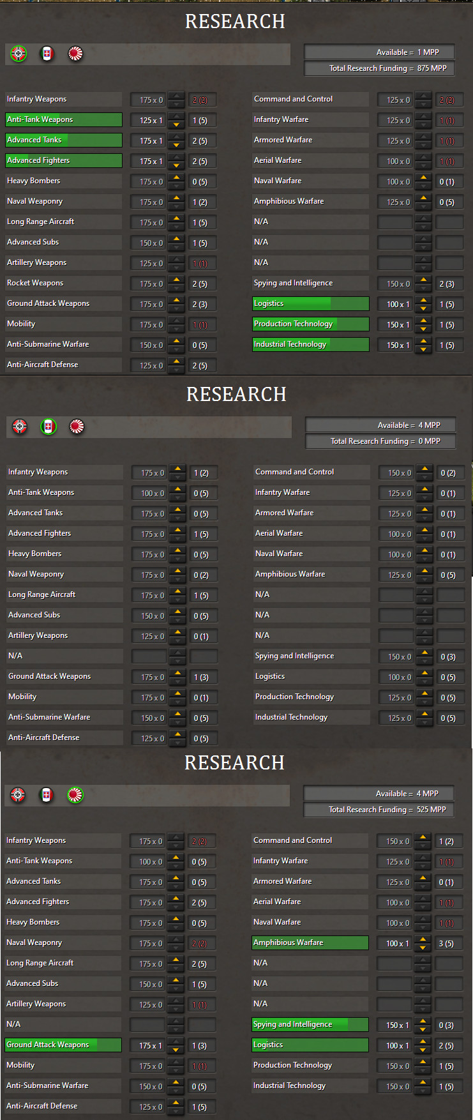Image resolution: width=473 pixels, height=1120 pixels.
Task: Increase Infantry Weapons funding in the 0 MPP panel
Action: [178, 469]
